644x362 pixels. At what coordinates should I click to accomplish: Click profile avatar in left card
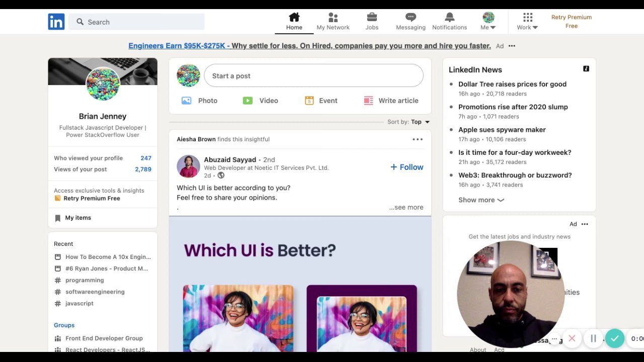click(103, 83)
